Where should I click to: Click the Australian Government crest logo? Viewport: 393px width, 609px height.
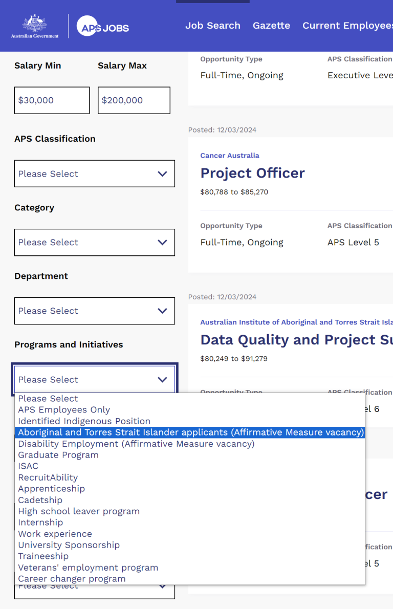[x=35, y=27]
